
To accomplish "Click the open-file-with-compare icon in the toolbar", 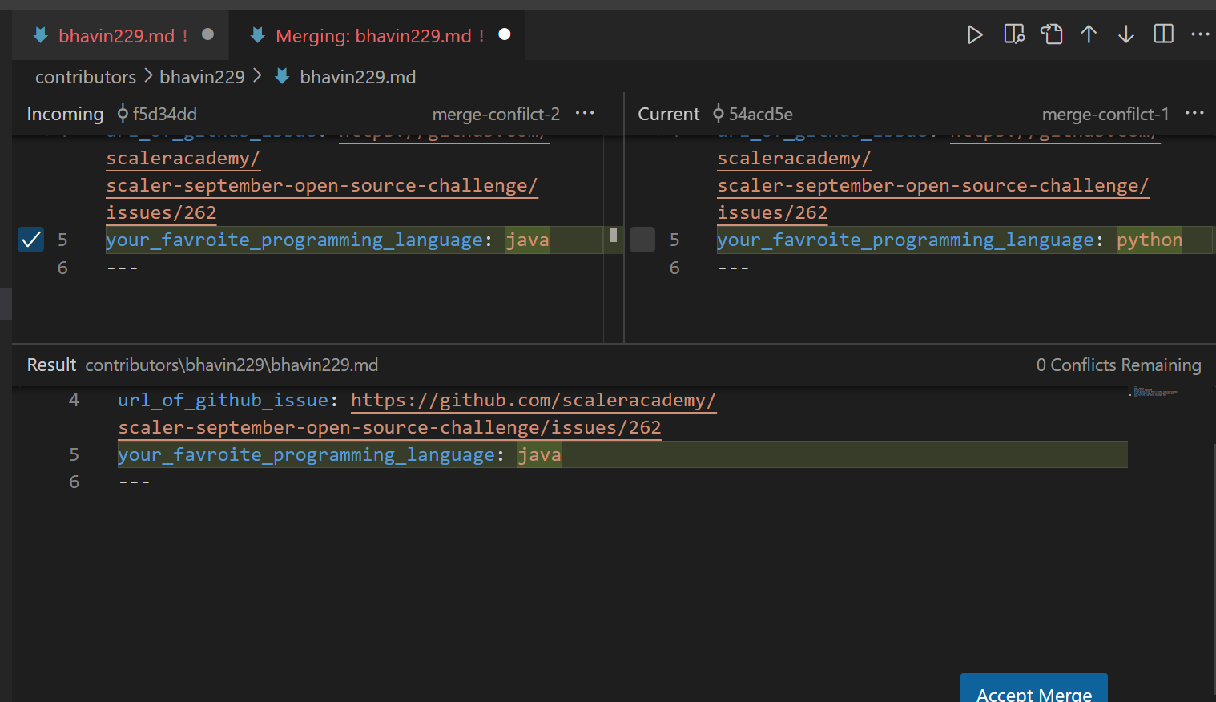I will 1013,34.
